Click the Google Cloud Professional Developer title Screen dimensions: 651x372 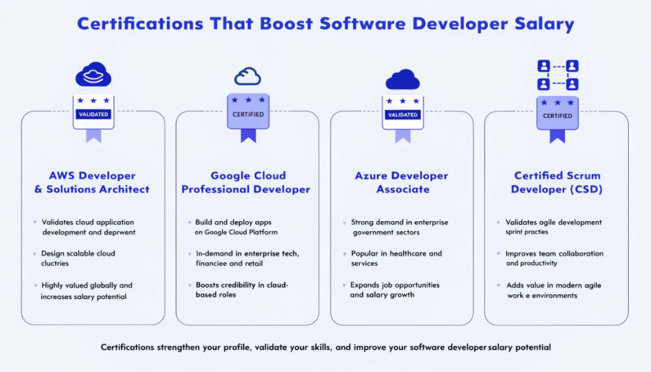point(247,183)
